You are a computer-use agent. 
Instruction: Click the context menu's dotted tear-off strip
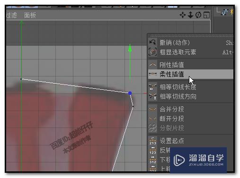191,35
